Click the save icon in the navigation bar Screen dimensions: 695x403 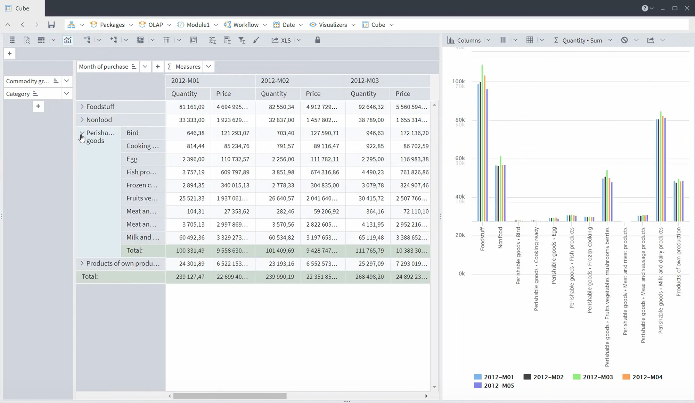(x=51, y=25)
